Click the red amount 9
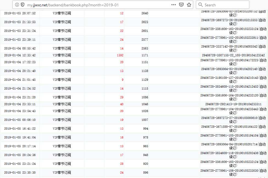The height and width of the screenshot is (178, 268). [x=122, y=80]
